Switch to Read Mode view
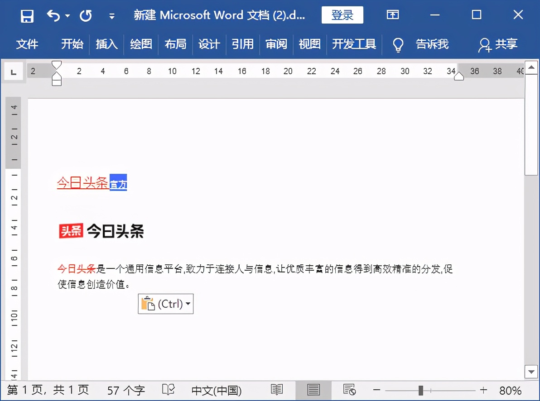 pos(277,390)
